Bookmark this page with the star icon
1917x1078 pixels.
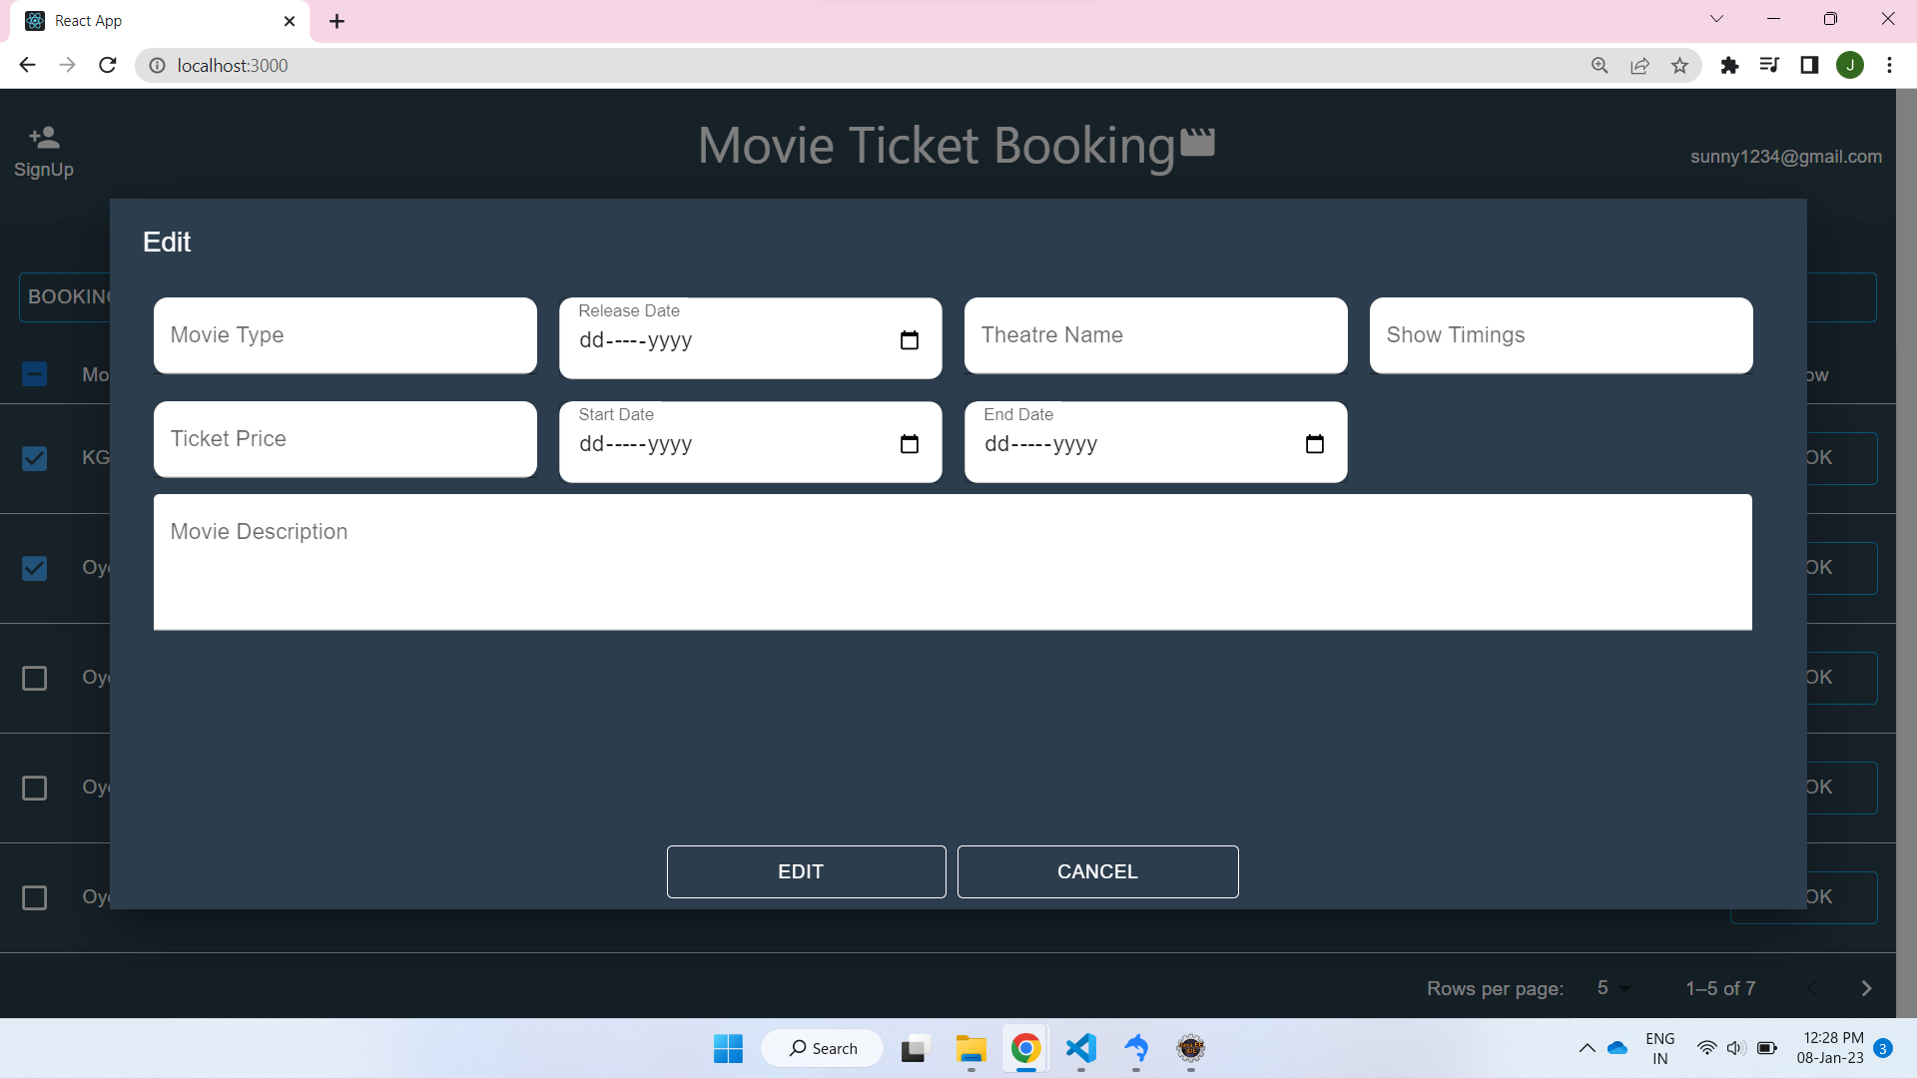pyautogui.click(x=1680, y=65)
